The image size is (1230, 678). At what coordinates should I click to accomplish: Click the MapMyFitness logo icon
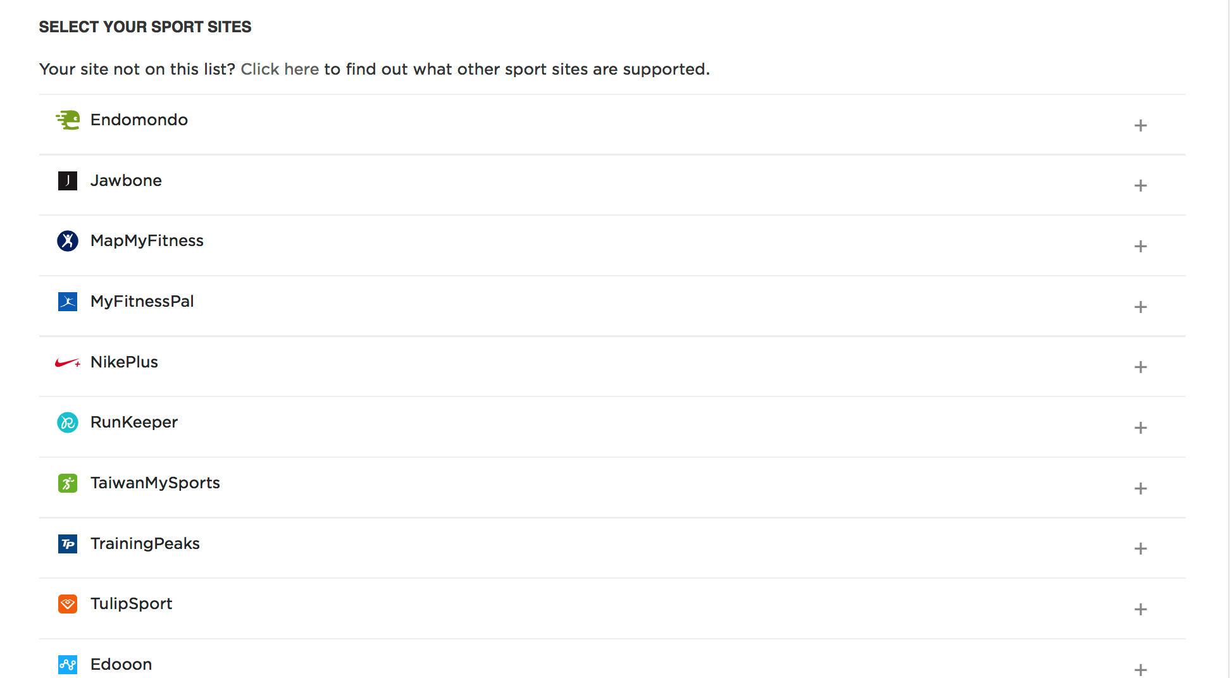[68, 241]
